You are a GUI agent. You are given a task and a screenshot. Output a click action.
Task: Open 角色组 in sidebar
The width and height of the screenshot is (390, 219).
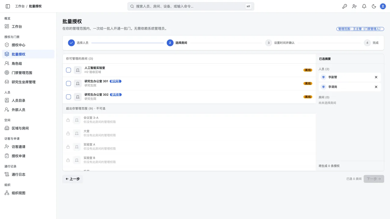pyautogui.click(x=28, y=64)
